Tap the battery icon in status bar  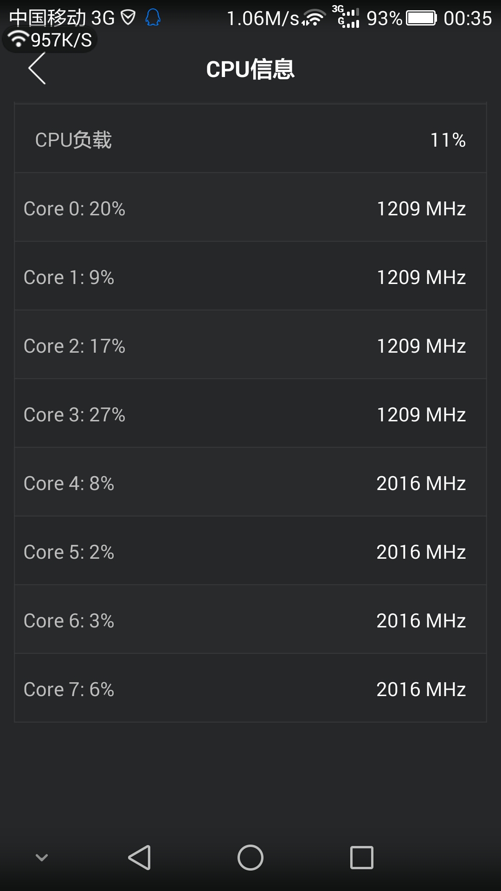[421, 18]
